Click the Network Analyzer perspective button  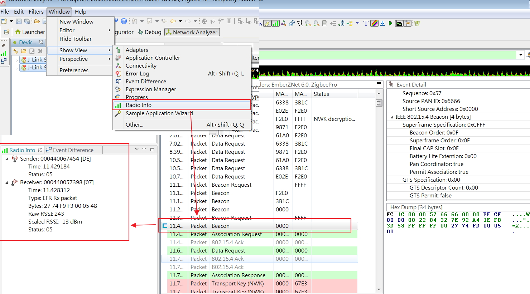pos(192,32)
